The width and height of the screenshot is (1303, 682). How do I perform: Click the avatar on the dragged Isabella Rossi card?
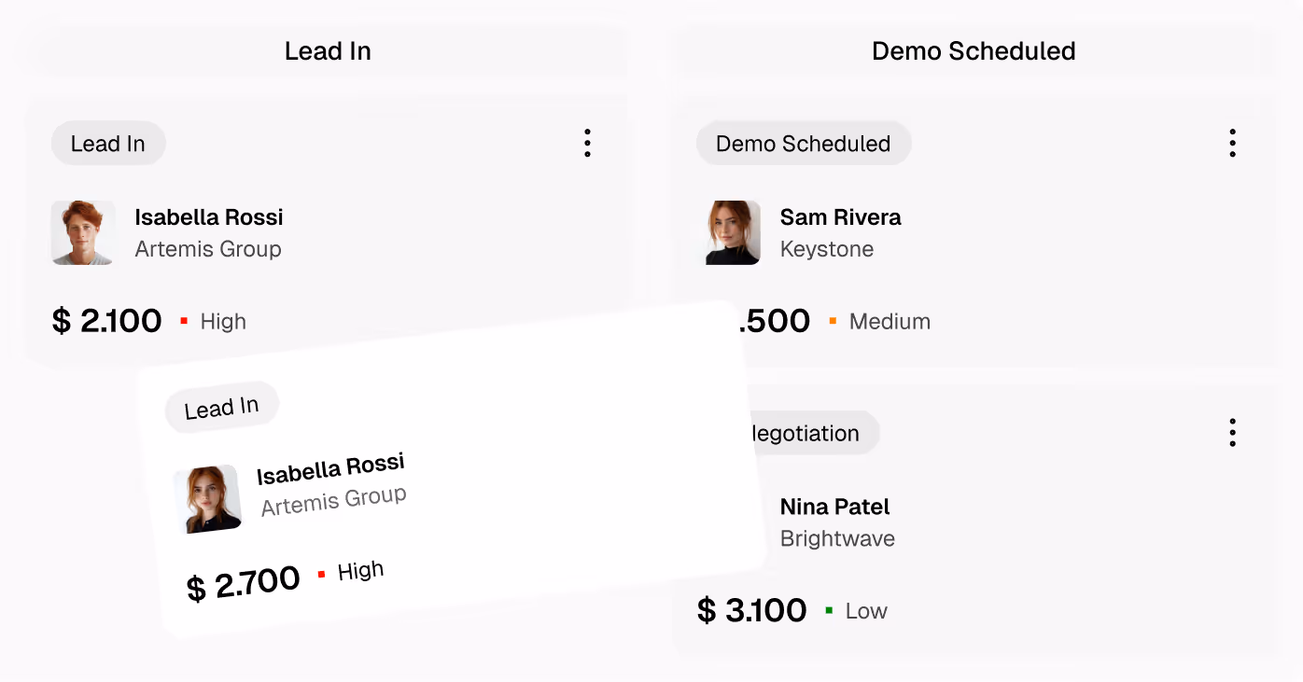(x=207, y=499)
